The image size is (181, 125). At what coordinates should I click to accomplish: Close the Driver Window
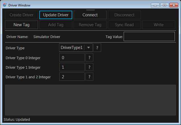pos(174,5)
